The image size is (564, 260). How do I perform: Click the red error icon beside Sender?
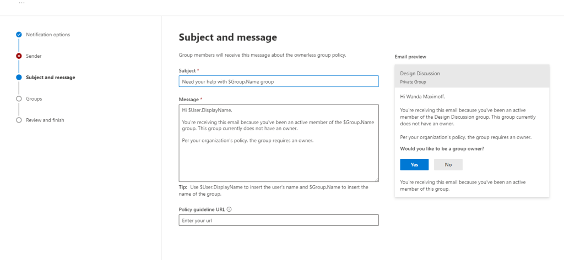point(19,56)
